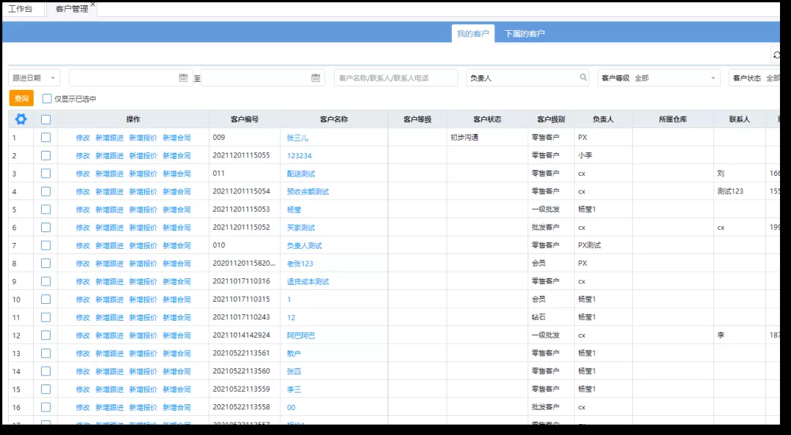Screen dimensions: 791x435
Task: Click 新增报价 for customer 李三
Action: coord(144,390)
